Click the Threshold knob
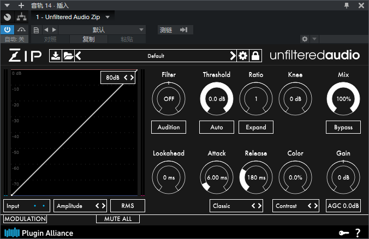369x239 pixels. pyautogui.click(x=217, y=99)
